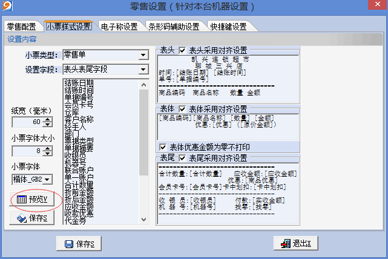Click the 预览 (Preview) button
Viewport: 388px width, 259px height.
click(36, 200)
